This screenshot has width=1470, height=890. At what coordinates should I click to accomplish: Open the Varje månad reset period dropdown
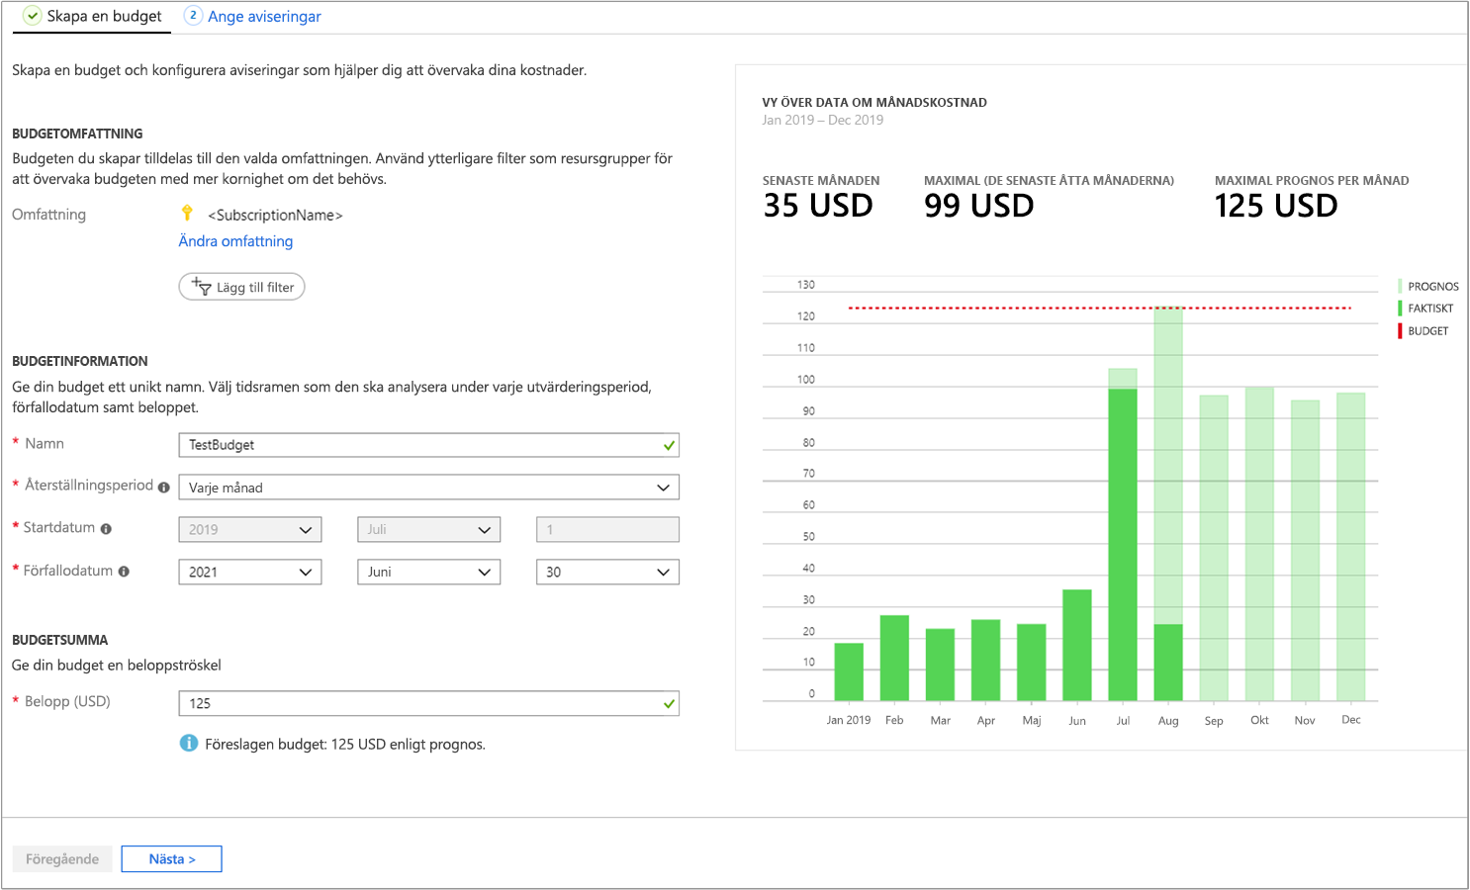(428, 488)
